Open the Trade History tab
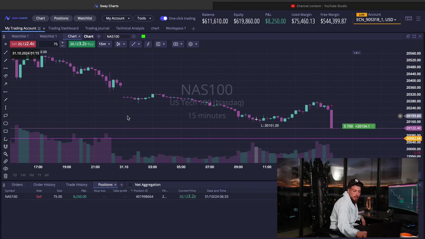The height and width of the screenshot is (239, 425). coord(76,185)
